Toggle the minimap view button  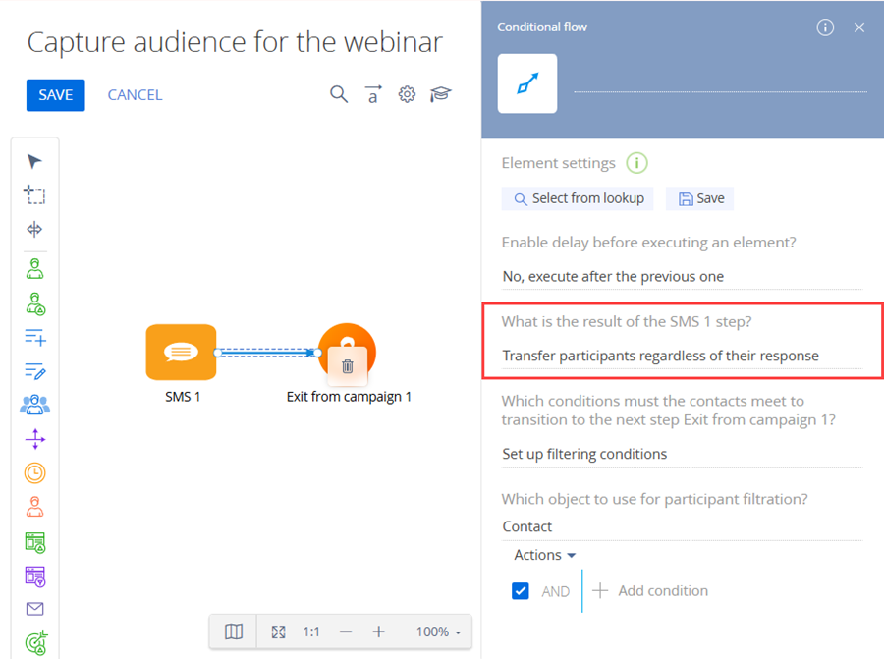(234, 632)
